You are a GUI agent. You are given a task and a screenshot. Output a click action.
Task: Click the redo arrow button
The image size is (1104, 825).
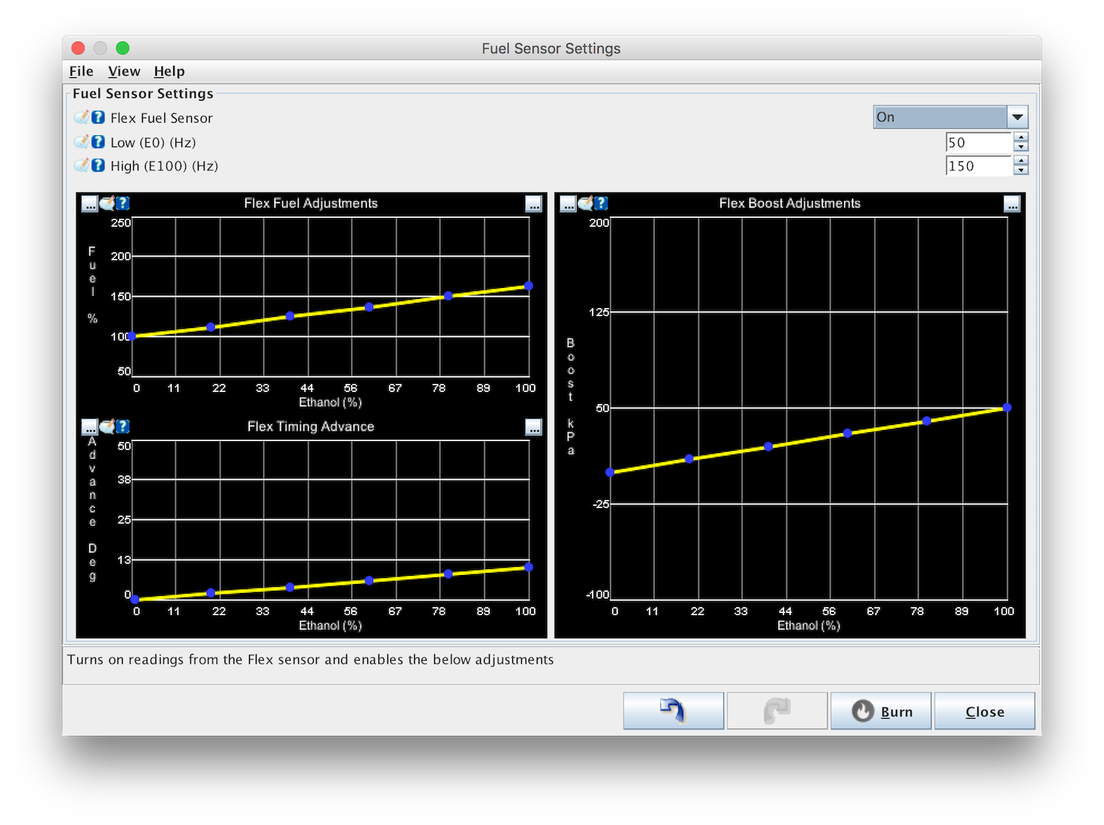(x=777, y=711)
